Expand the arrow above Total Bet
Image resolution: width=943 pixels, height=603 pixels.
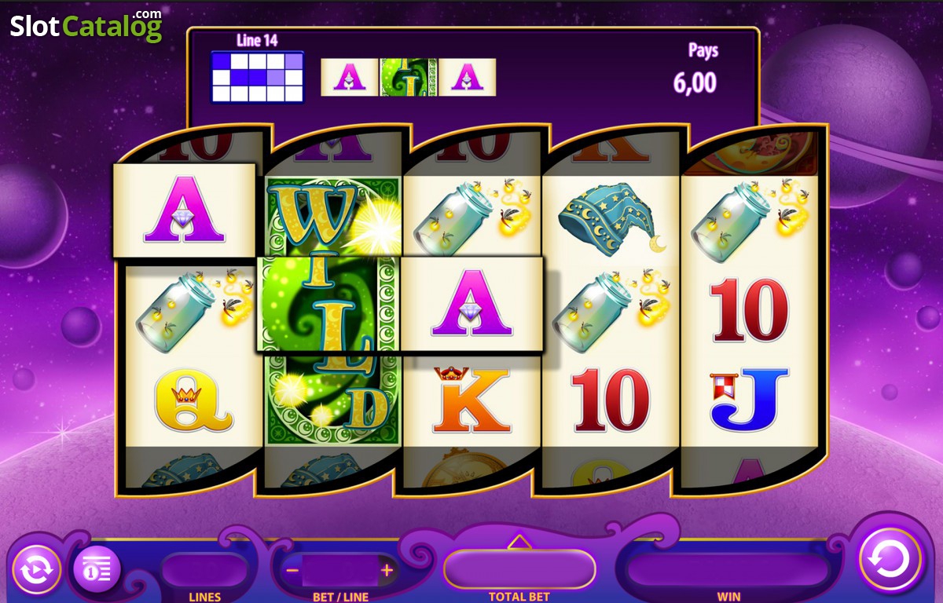point(519,541)
